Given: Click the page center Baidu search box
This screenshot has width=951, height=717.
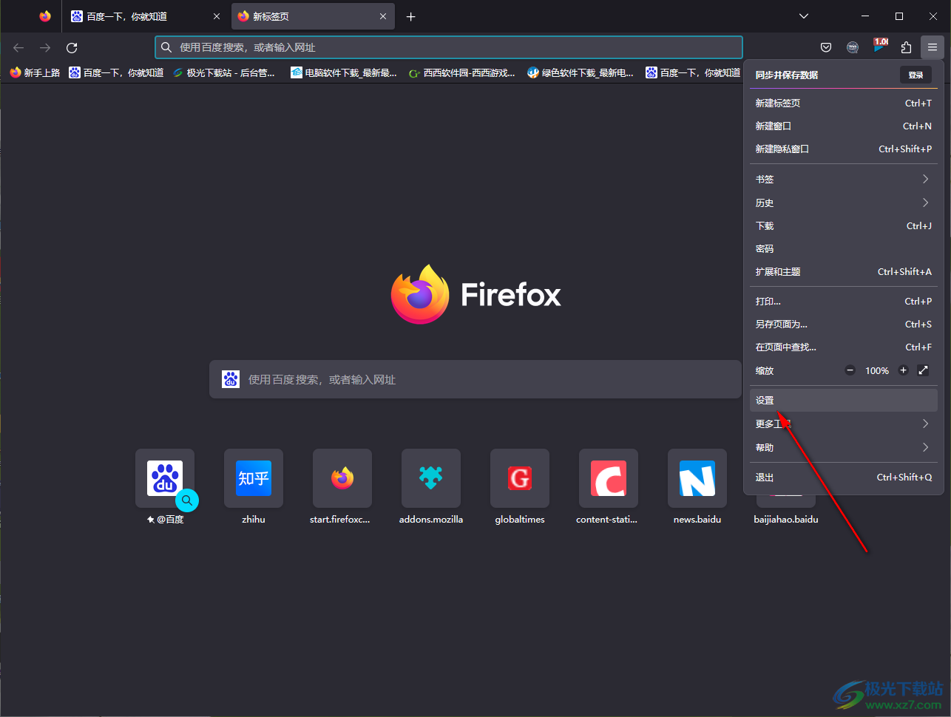Looking at the screenshot, I should [475, 379].
